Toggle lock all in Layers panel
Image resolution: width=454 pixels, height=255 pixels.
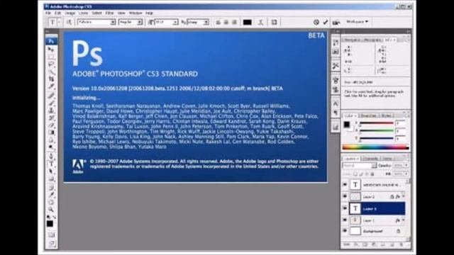pyautogui.click(x=372, y=174)
